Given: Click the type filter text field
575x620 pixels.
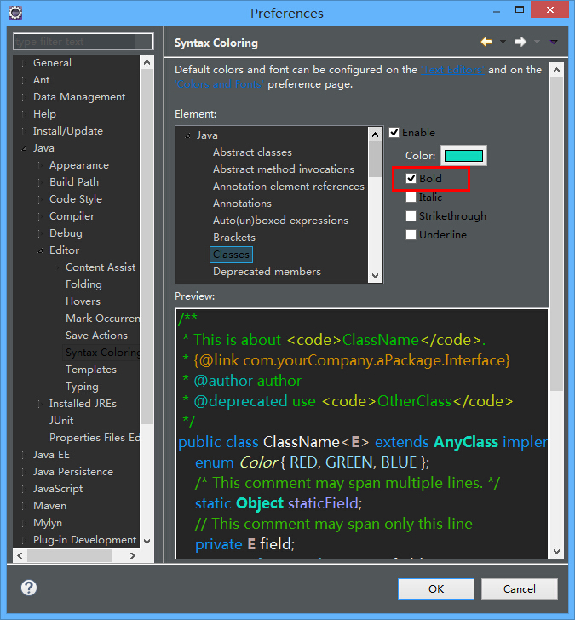Looking at the screenshot, I should pos(83,42).
